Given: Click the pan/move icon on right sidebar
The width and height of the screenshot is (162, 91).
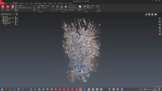Looking at the screenshot, I should pos(160,22).
